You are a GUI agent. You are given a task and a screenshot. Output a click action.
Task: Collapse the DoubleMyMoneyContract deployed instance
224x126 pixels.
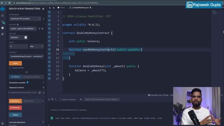(9, 92)
